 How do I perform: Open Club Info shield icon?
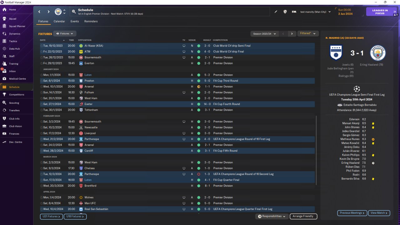point(4,119)
